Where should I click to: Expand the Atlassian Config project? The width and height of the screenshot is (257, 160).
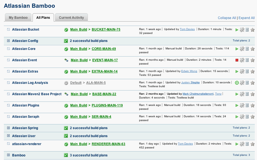click(x=8, y=41)
